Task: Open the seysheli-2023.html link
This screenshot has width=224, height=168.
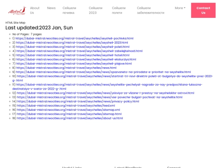Action: pyautogui.click(x=72, y=43)
